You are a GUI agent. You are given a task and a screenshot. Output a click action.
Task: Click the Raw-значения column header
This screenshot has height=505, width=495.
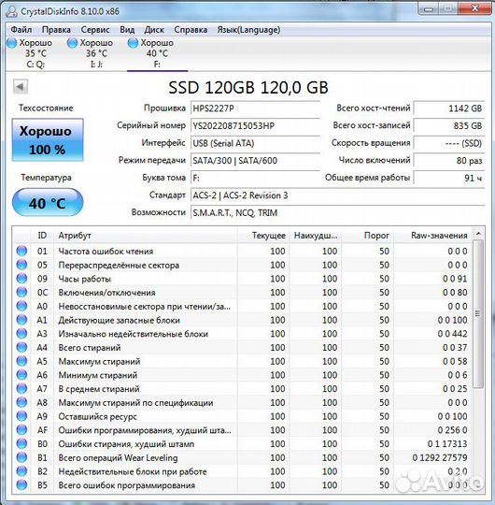coord(433,236)
